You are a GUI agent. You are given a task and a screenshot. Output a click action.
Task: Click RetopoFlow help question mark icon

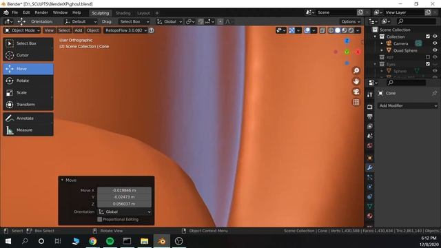pyautogui.click(x=152, y=30)
